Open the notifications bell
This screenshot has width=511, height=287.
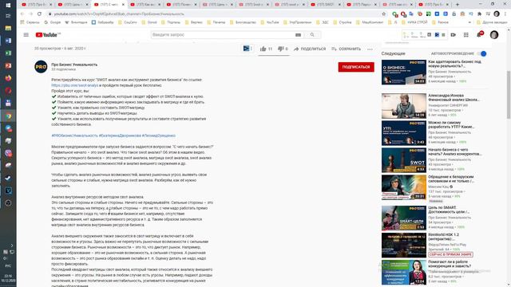point(479,35)
